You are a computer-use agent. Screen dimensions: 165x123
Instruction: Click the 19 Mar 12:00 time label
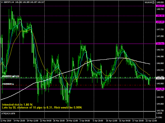[32, 121]
